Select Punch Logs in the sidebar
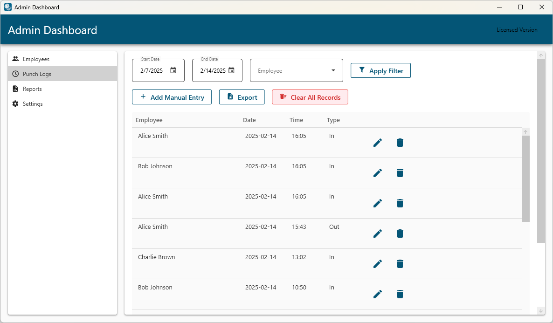553x323 pixels. [37, 74]
